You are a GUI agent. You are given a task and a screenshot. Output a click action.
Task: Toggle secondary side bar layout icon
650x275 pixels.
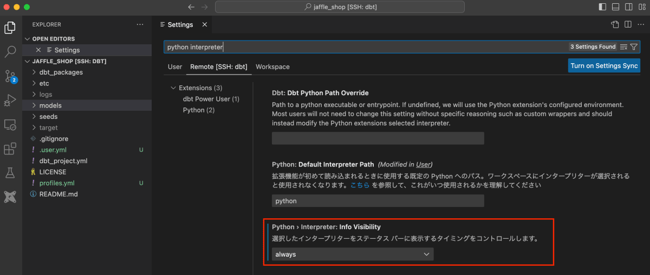[629, 7]
